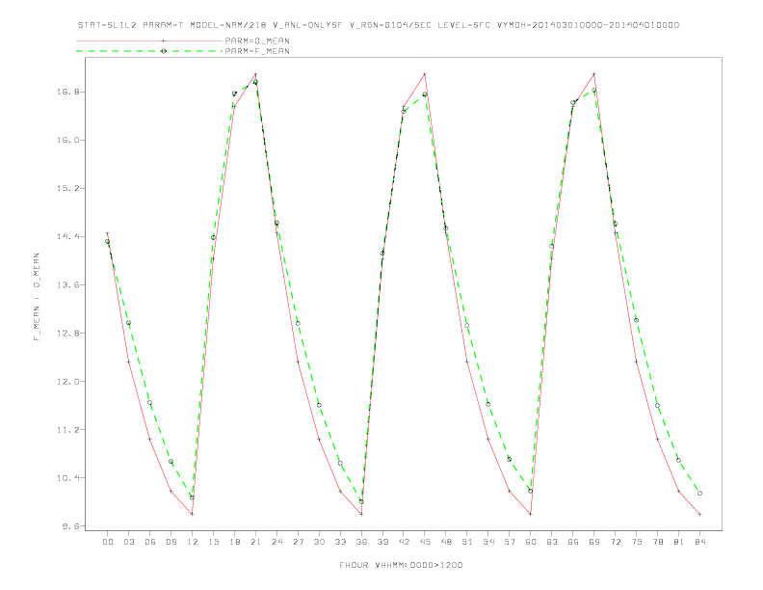763x590 pixels.
Task: Click the 24 x-axis hour label
Action: click(x=276, y=542)
